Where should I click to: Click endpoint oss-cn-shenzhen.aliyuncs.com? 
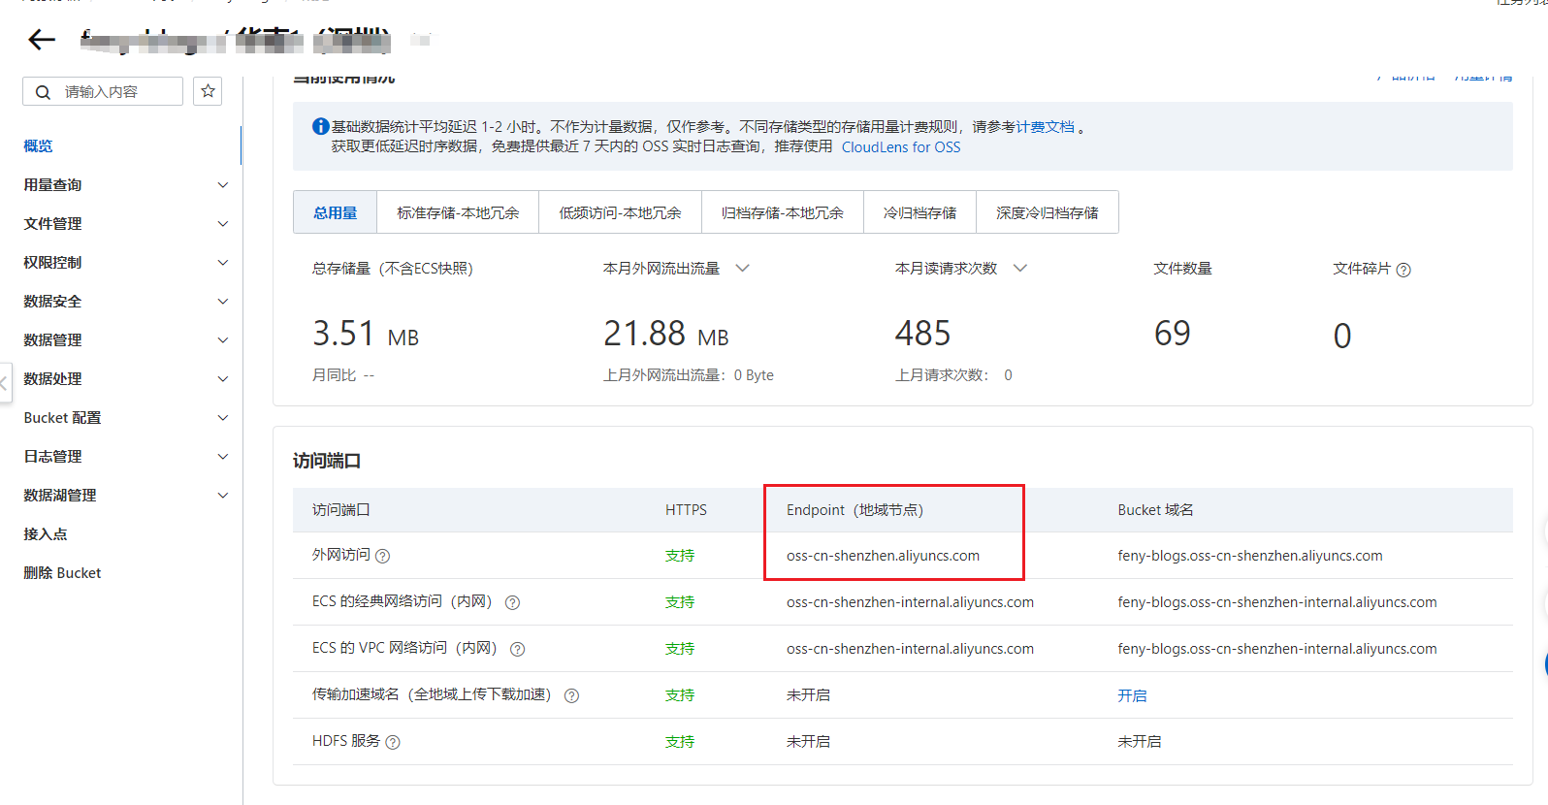click(883, 556)
